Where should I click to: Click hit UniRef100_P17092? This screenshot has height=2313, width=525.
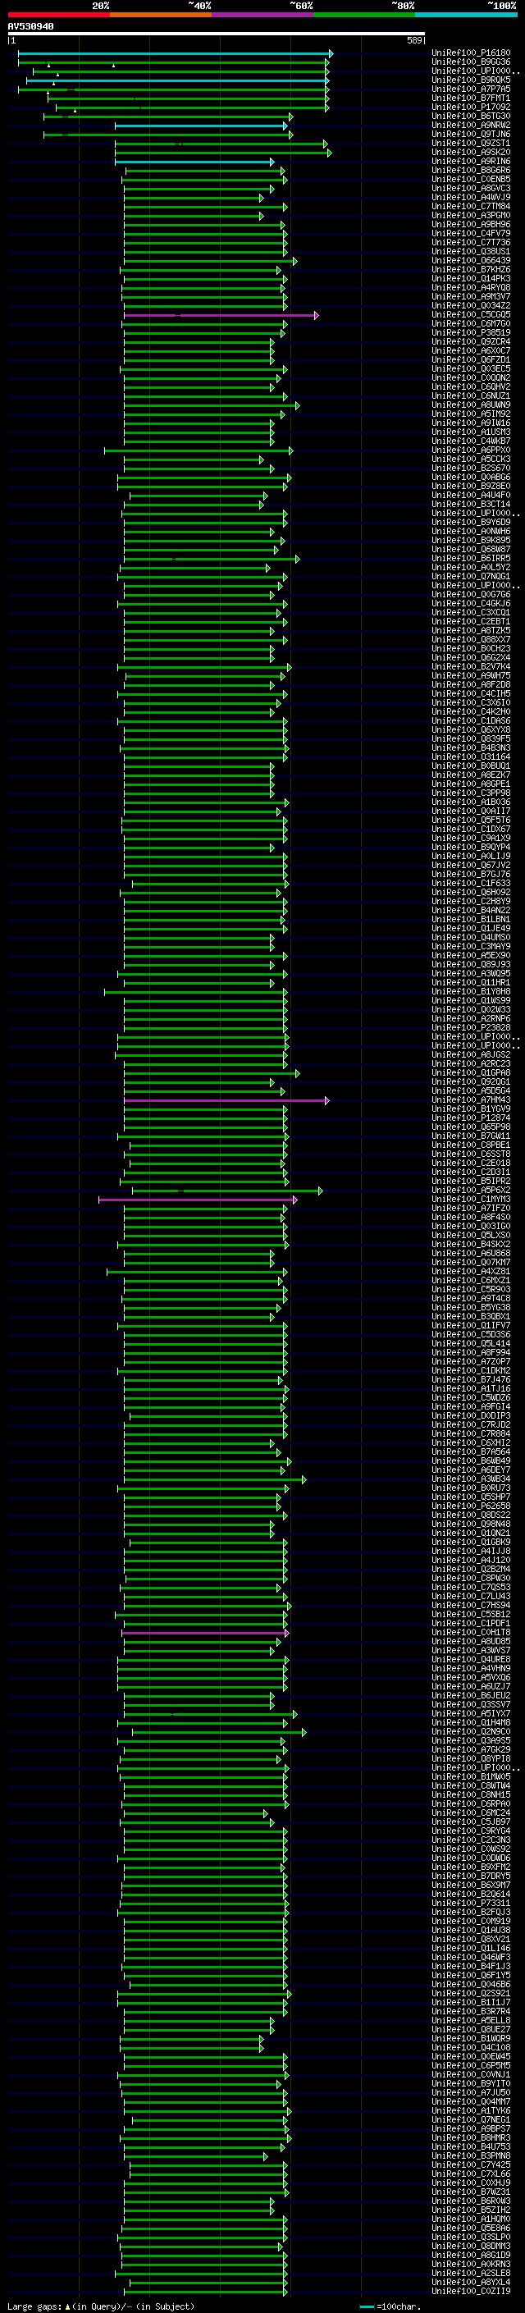tap(471, 107)
